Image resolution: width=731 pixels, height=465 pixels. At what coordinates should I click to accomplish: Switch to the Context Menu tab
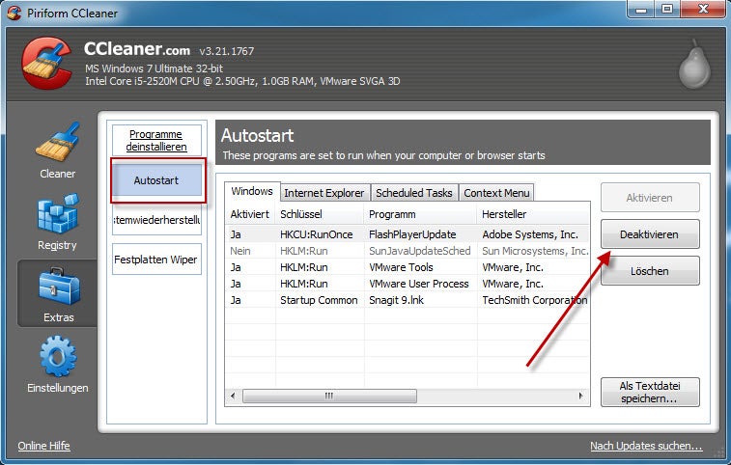click(496, 193)
